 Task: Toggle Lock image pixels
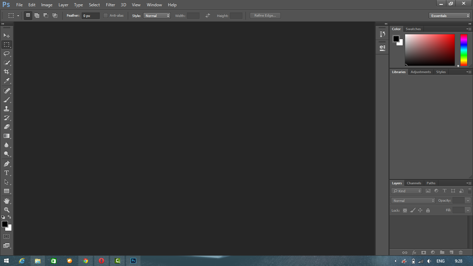point(412,210)
